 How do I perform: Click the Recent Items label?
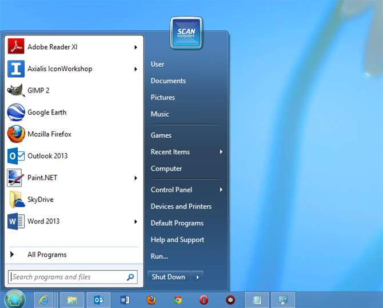pyautogui.click(x=170, y=152)
